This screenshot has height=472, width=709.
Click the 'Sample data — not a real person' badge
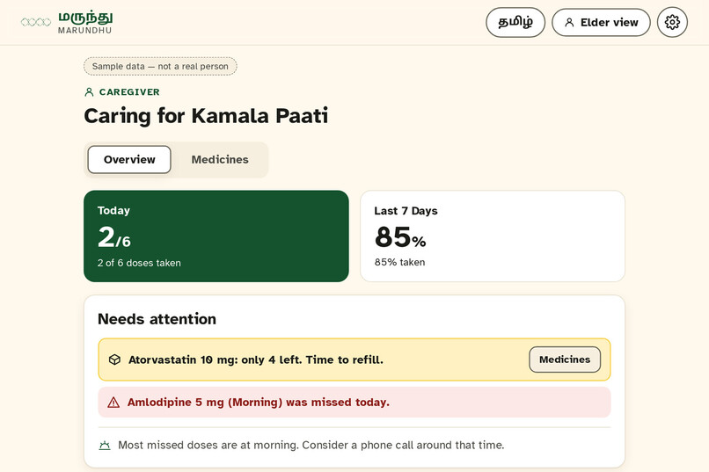[x=160, y=67]
